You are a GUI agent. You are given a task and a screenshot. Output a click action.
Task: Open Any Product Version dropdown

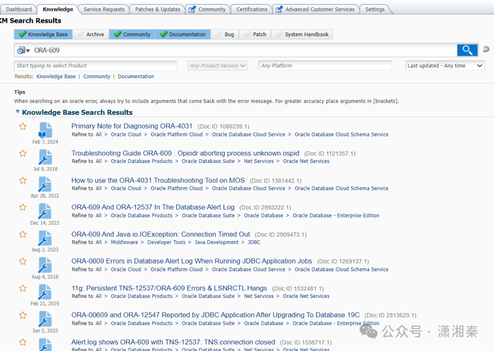click(x=218, y=65)
